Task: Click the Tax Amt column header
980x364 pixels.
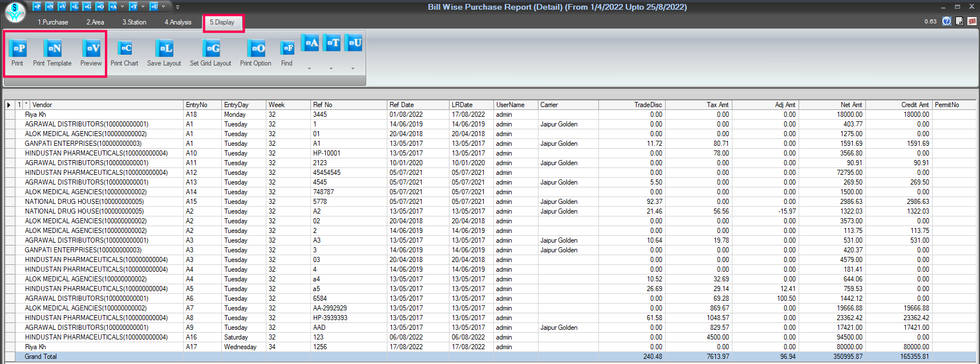Action: (x=698, y=105)
